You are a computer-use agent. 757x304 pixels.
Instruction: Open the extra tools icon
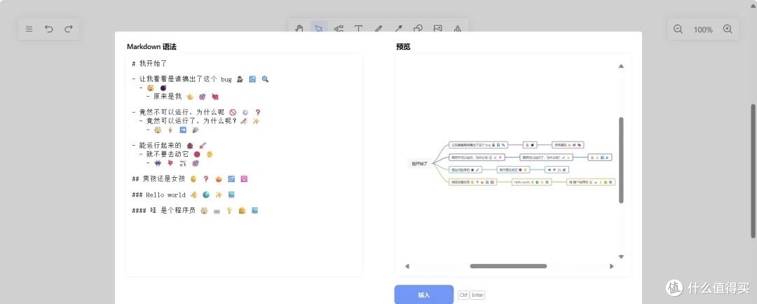(458, 29)
